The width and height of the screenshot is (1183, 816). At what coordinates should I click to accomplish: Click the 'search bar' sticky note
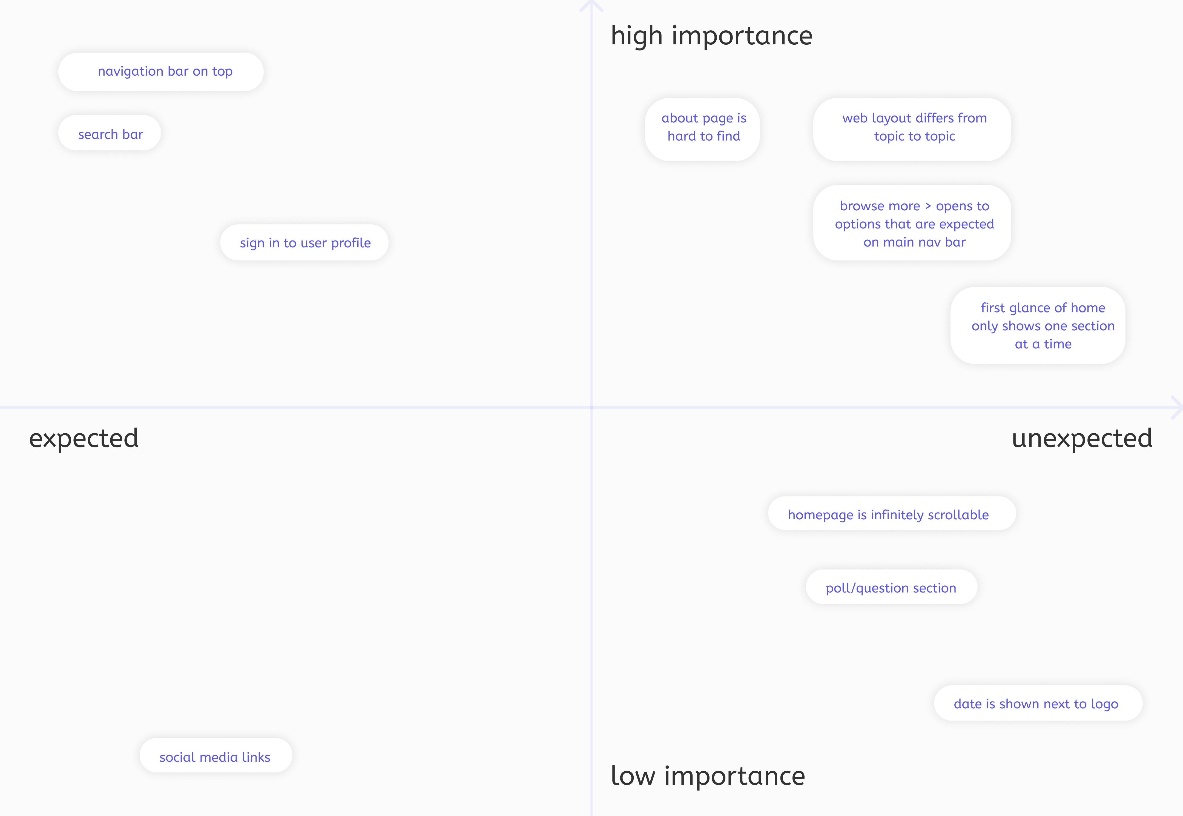[109, 133]
